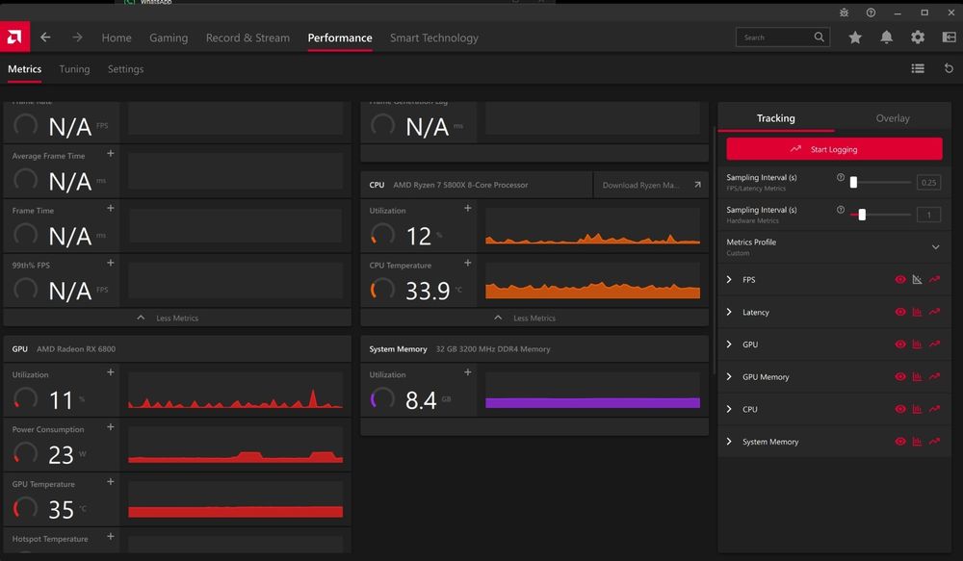Image resolution: width=963 pixels, height=561 pixels.
Task: Add GPU Temperature plus icon
Action: click(111, 481)
